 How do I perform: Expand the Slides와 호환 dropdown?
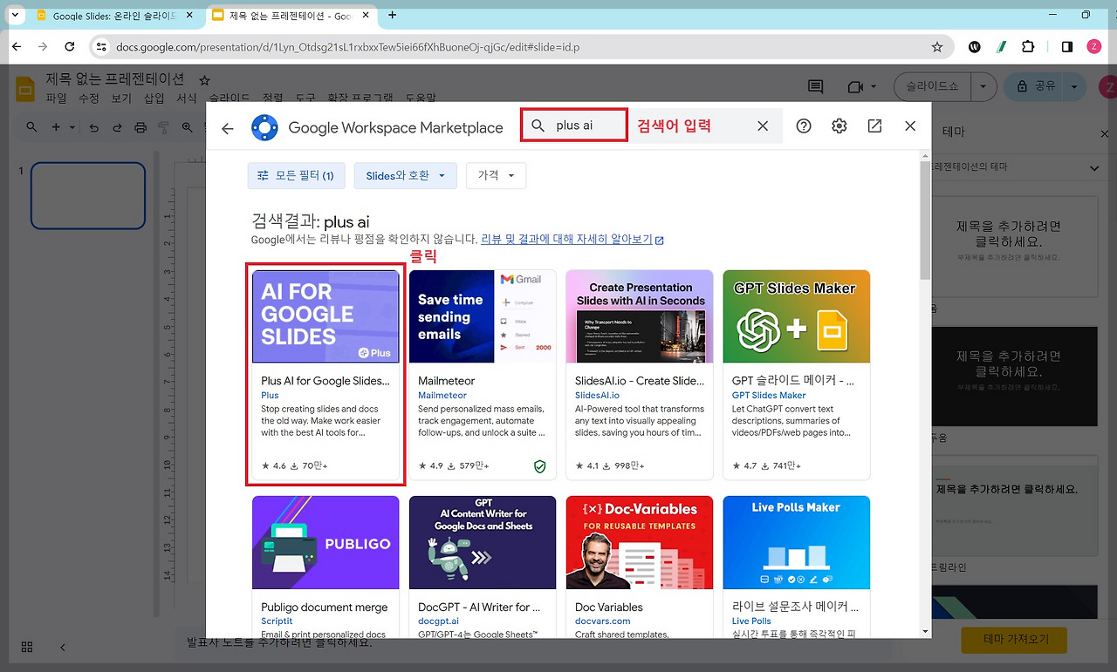[406, 176]
